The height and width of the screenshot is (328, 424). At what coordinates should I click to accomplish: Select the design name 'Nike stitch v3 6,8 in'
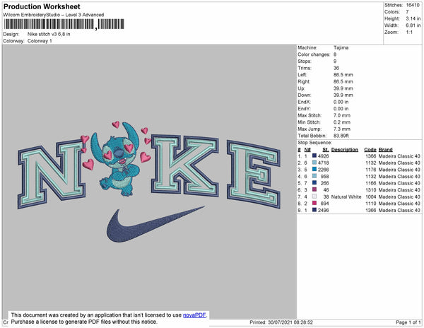(x=49, y=34)
